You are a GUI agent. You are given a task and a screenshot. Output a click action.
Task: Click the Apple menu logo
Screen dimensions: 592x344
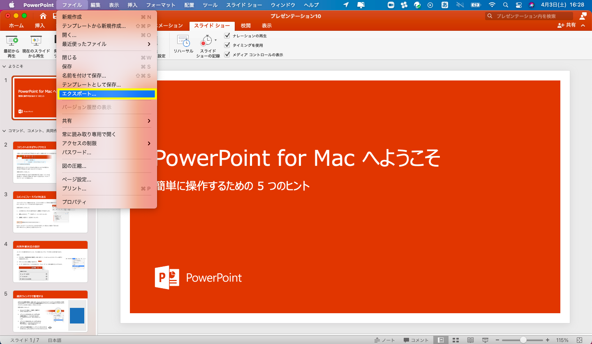12,5
